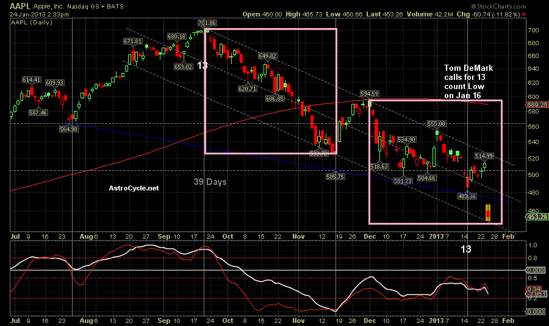Click the 555.00 price label
This screenshot has width=549, height=326.
(x=436, y=124)
